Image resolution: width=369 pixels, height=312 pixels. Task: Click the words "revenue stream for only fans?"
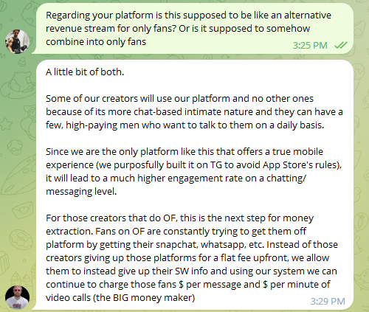[x=111, y=29]
